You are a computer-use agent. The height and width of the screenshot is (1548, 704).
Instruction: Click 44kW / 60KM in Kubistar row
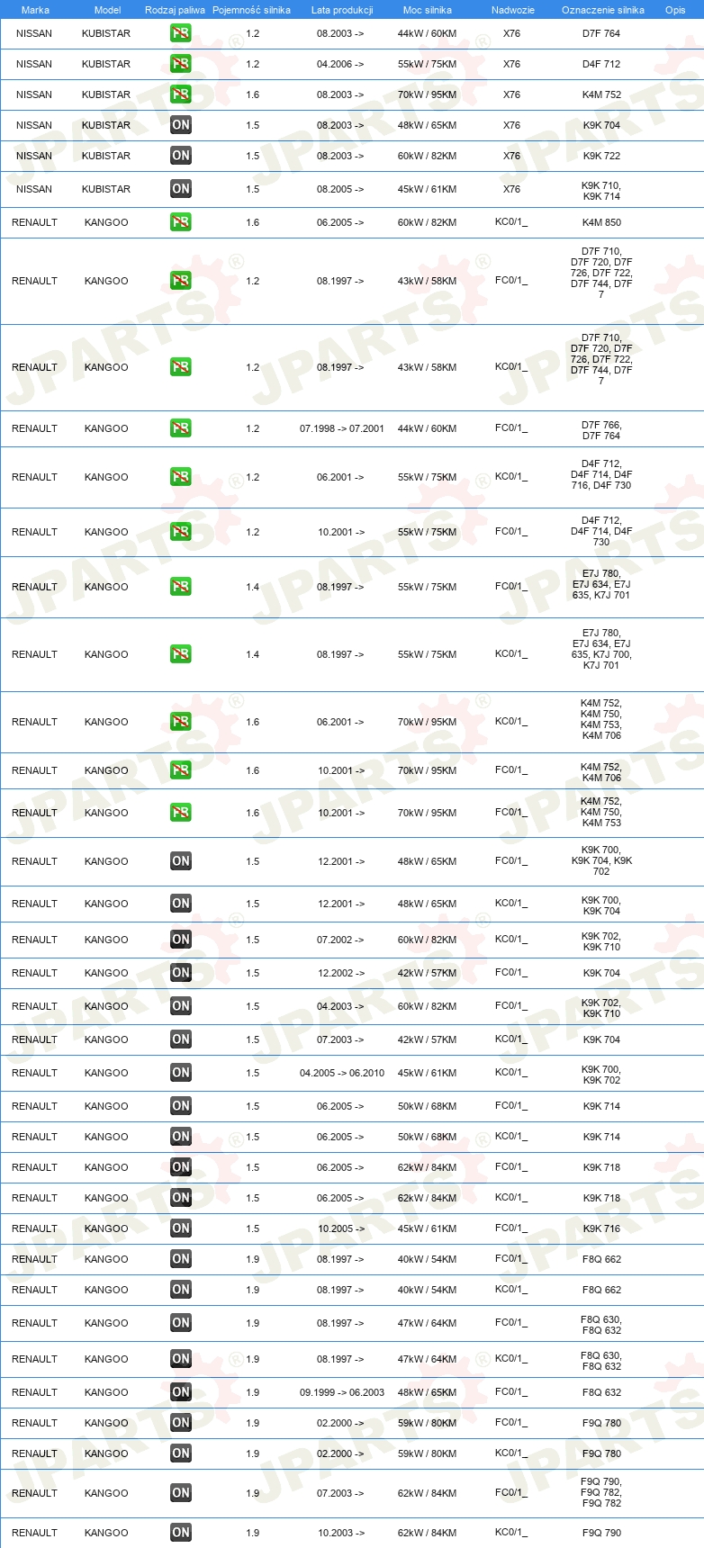(x=428, y=33)
